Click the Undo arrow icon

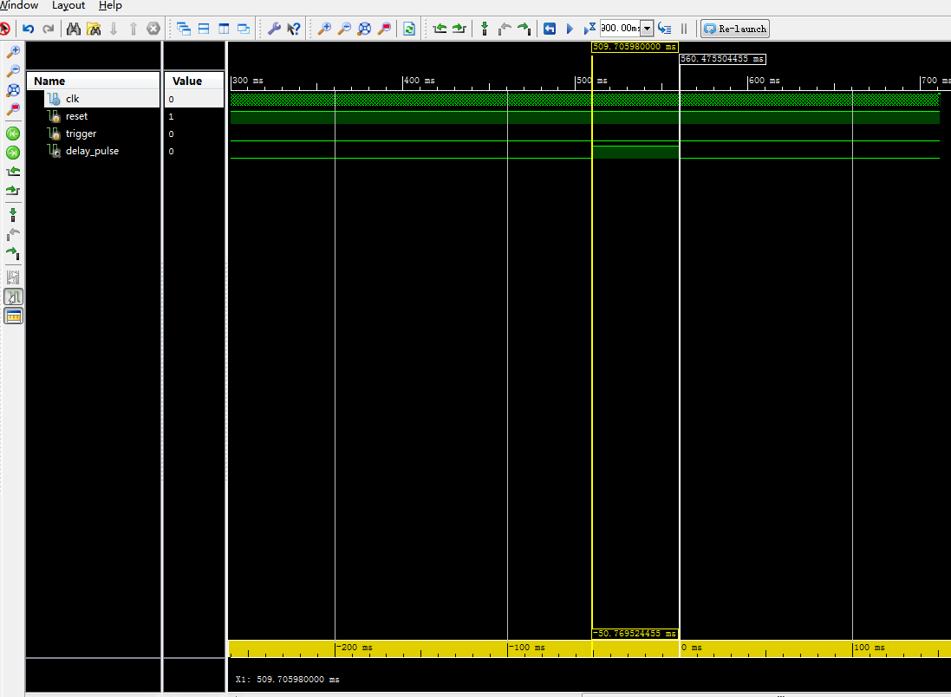click(x=28, y=29)
